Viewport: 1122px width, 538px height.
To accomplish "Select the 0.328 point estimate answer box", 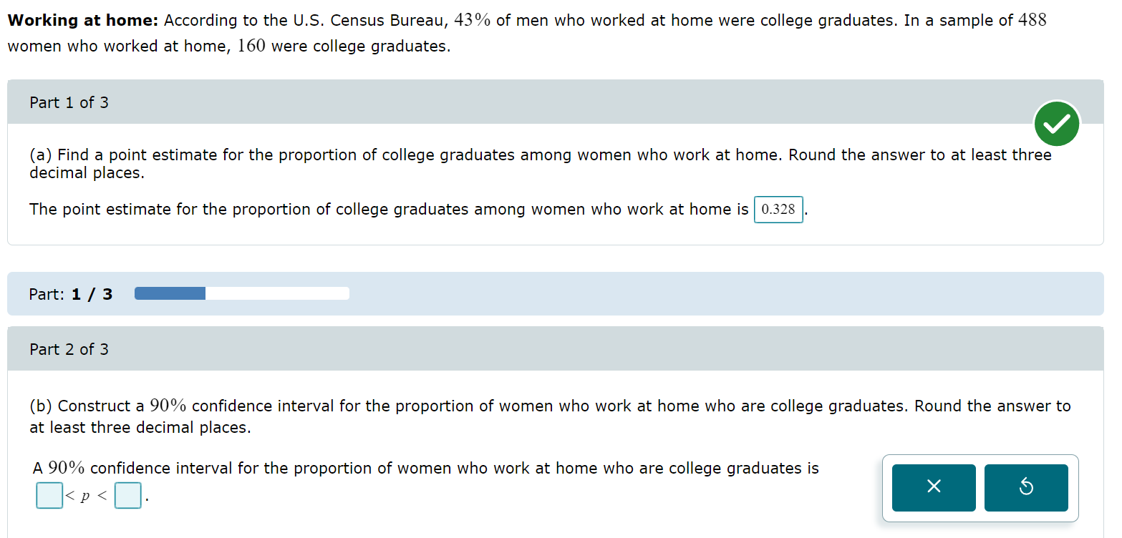I will [778, 210].
